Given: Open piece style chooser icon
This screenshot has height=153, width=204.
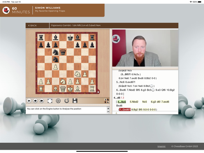Looking at the screenshot, I should [107, 101].
